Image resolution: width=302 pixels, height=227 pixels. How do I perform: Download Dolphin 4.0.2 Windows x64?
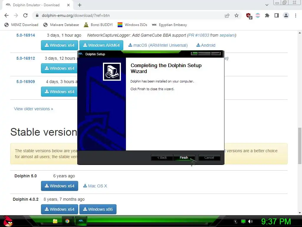tap(60, 209)
